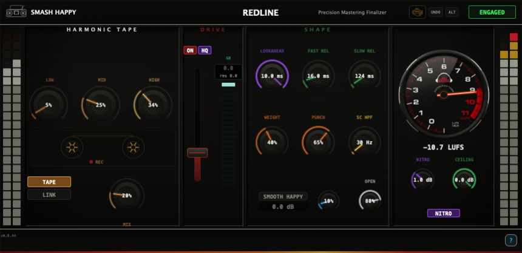Toggle the LINK button

pos(49,194)
